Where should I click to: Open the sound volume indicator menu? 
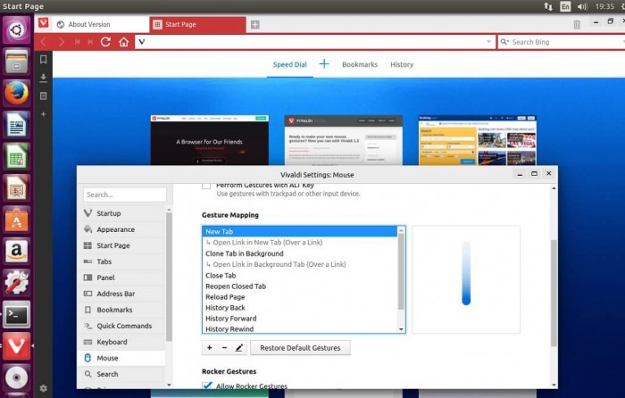pyautogui.click(x=582, y=6)
